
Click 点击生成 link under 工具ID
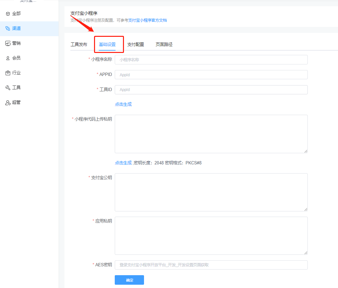coord(123,104)
